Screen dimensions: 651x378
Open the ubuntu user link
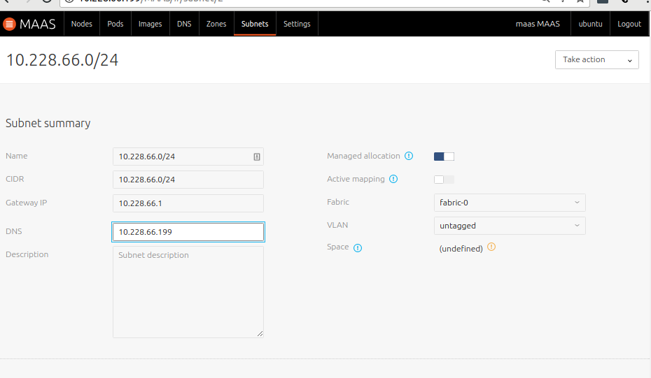pos(590,24)
